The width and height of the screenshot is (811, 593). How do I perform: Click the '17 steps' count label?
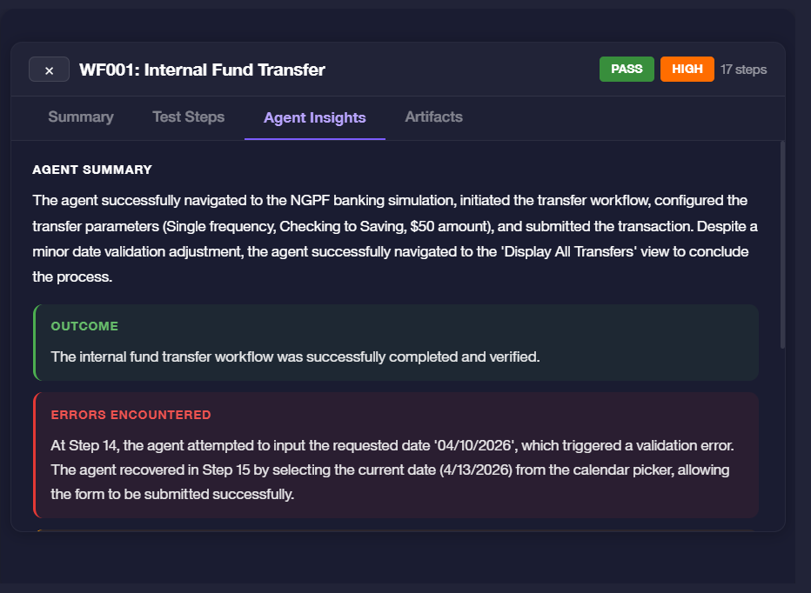pyautogui.click(x=743, y=70)
